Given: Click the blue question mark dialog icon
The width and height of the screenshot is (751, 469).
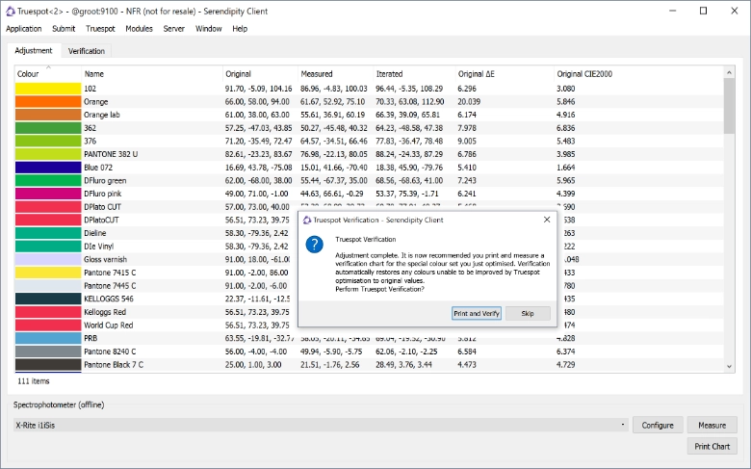Looking at the screenshot, I should pos(314,245).
